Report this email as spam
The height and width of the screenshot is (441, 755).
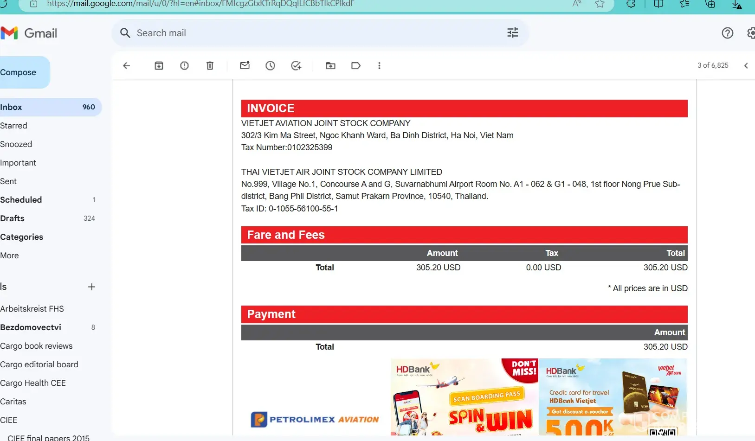pos(184,66)
